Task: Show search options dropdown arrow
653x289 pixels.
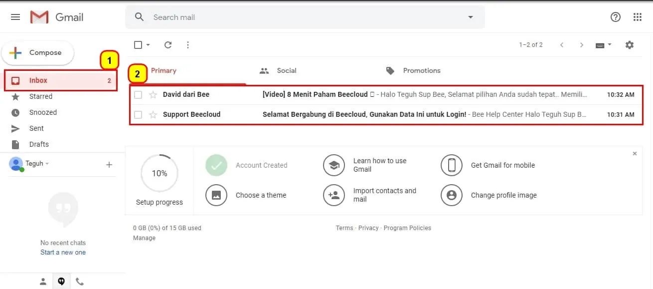Action: point(470,17)
